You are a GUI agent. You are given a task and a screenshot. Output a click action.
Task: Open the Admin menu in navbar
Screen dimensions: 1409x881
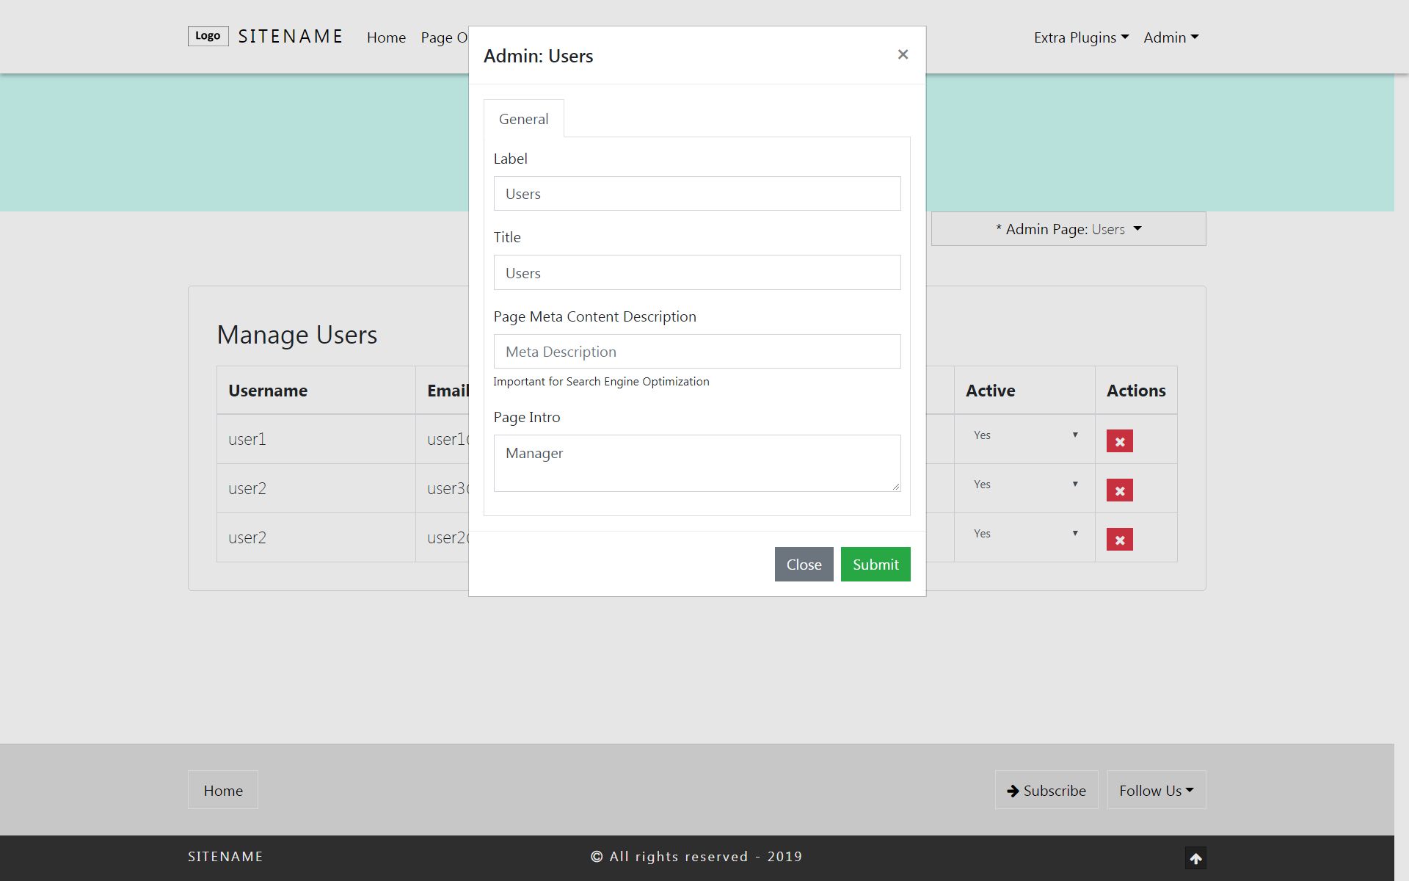point(1170,37)
